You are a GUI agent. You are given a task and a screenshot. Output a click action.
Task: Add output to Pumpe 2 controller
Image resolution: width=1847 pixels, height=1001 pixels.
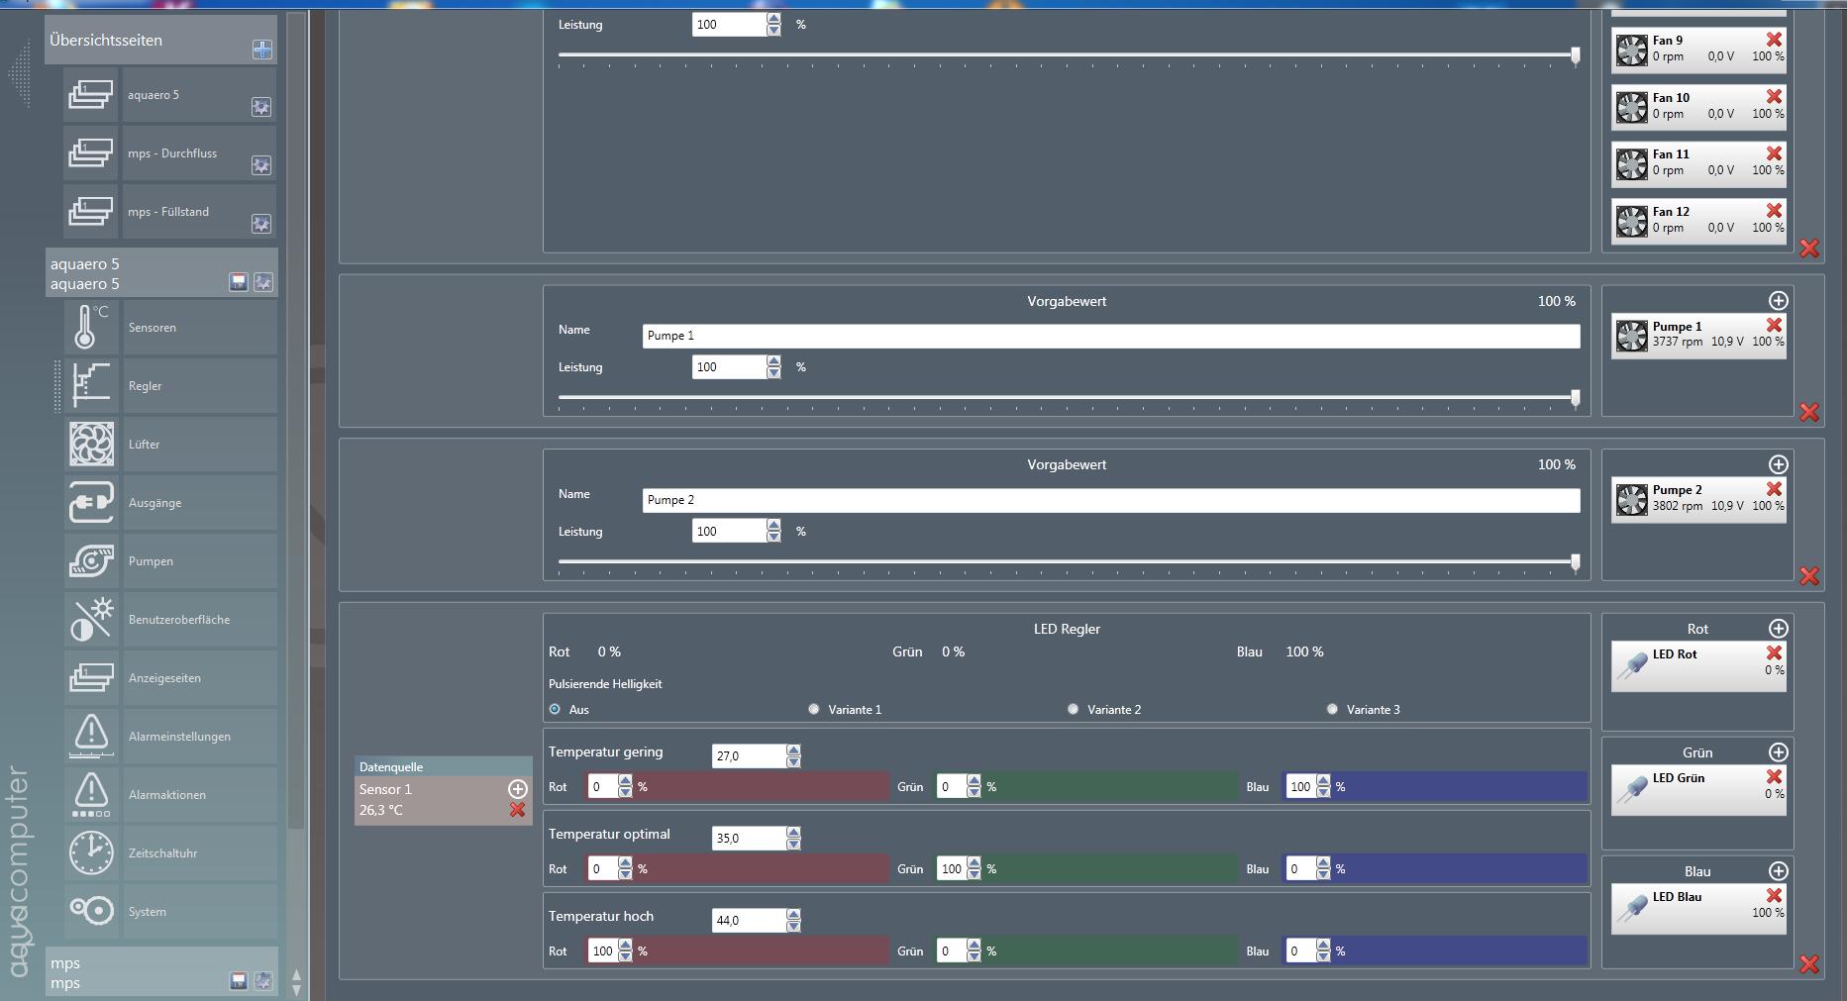pos(1778,464)
